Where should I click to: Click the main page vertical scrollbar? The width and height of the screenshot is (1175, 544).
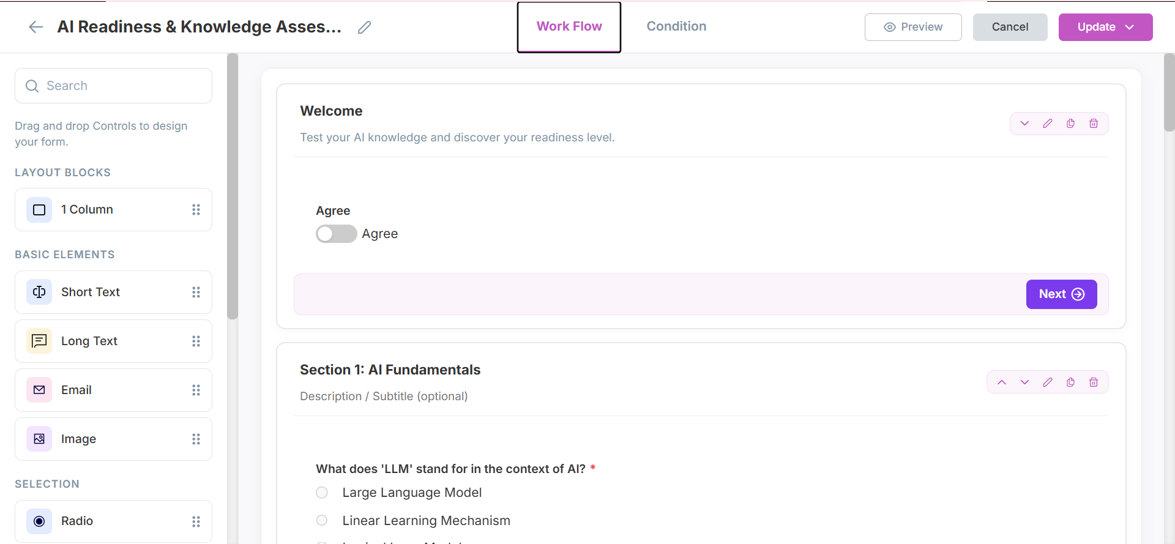(x=1169, y=92)
